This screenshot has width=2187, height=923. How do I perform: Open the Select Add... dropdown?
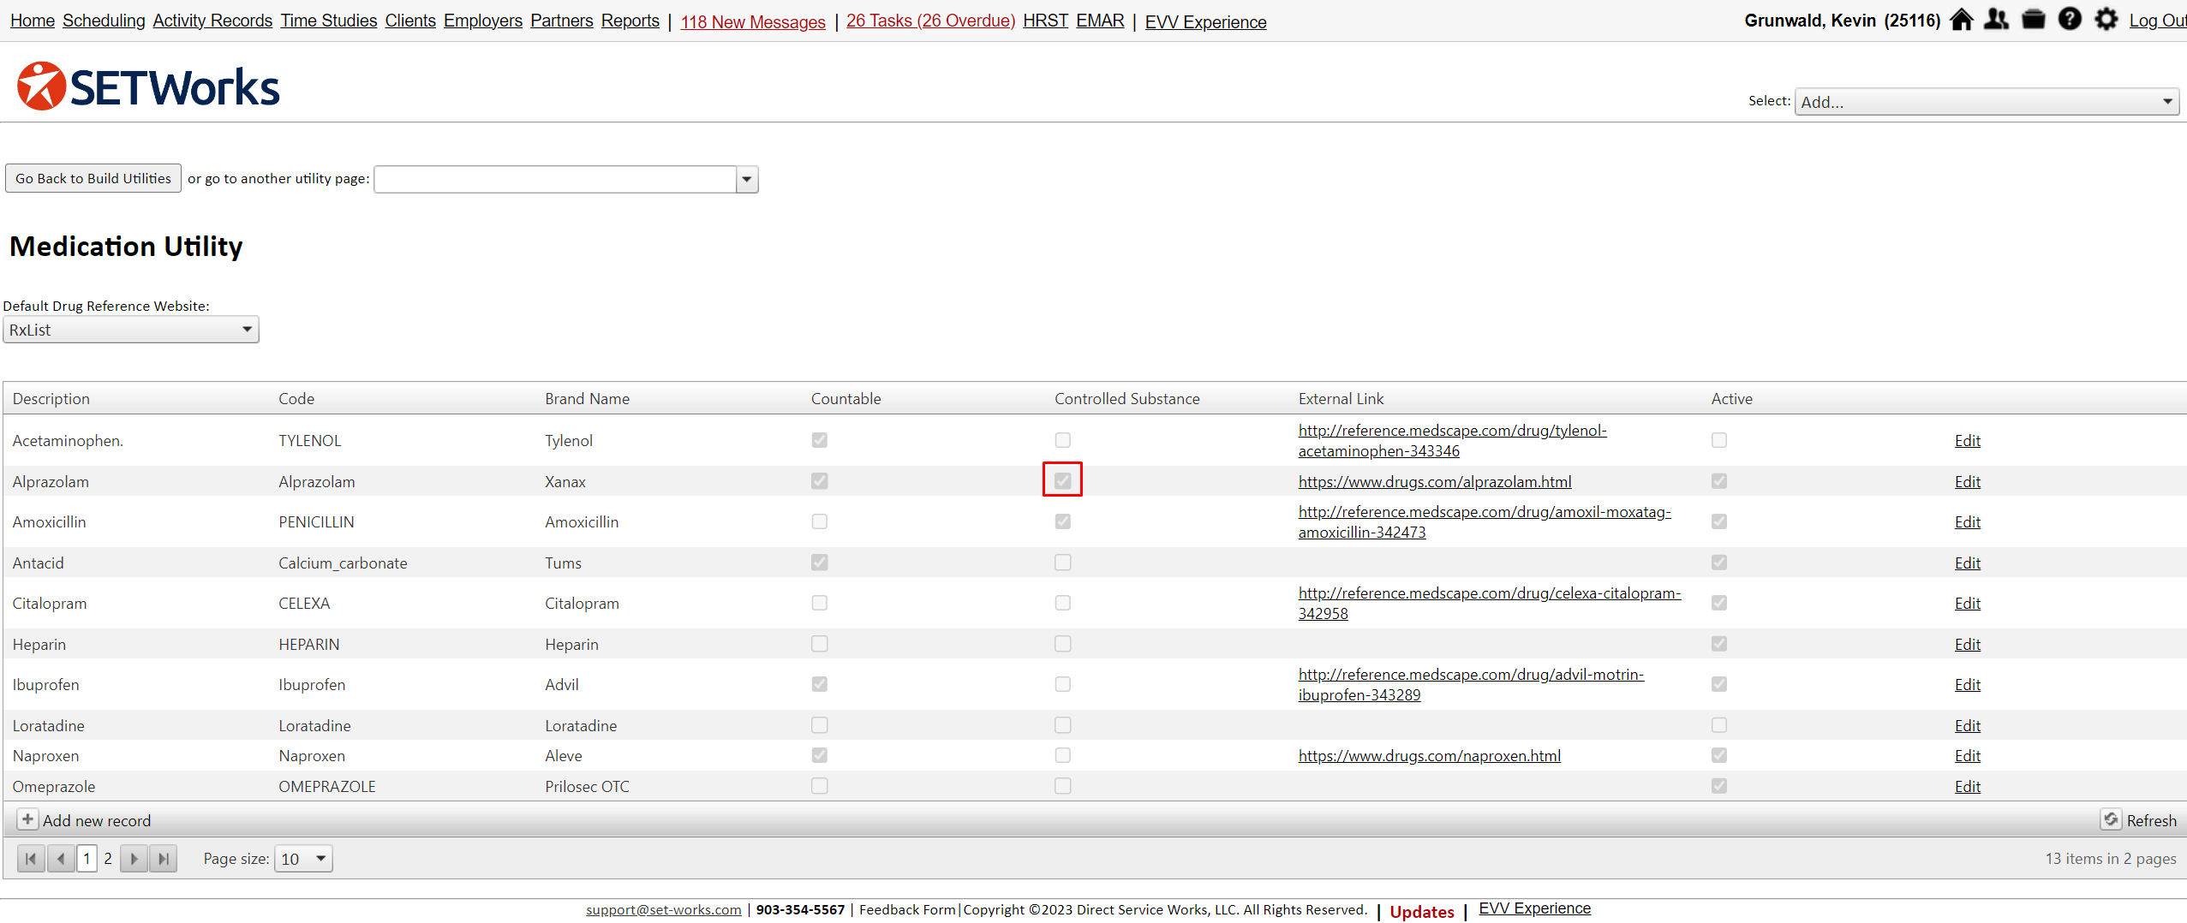(x=1987, y=101)
